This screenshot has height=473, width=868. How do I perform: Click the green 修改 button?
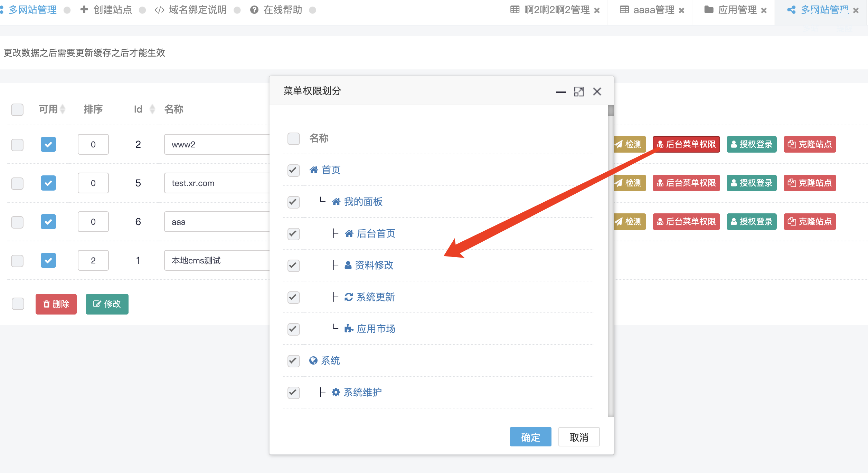pyautogui.click(x=107, y=304)
